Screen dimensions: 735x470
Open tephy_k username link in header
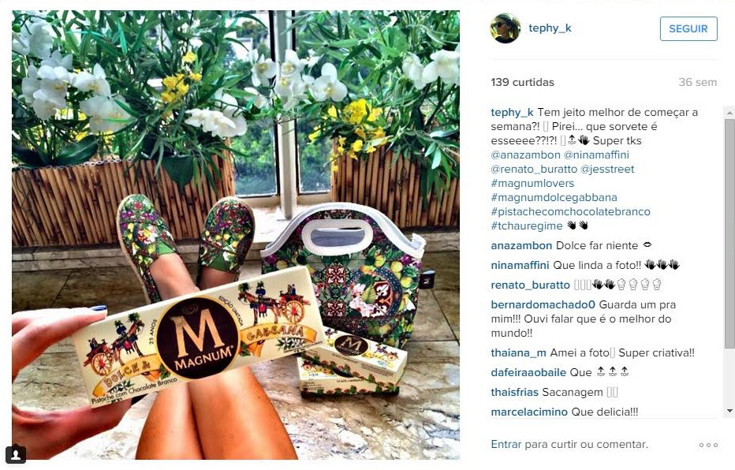click(x=550, y=28)
